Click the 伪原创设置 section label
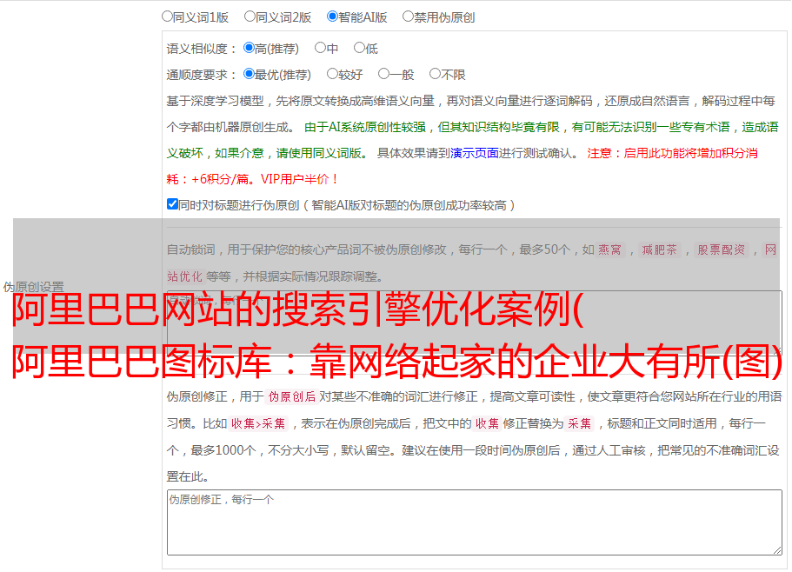Screen dimensions: 792x572 click(34, 287)
